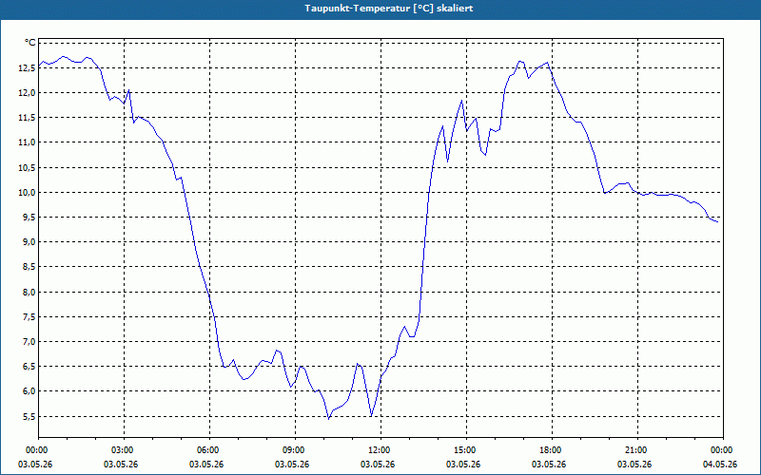Click the 8,5 y-axis label
This screenshot has height=475, width=761.
pyautogui.click(x=29, y=267)
